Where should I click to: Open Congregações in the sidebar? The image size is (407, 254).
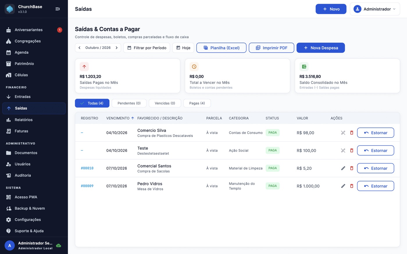click(x=34, y=41)
